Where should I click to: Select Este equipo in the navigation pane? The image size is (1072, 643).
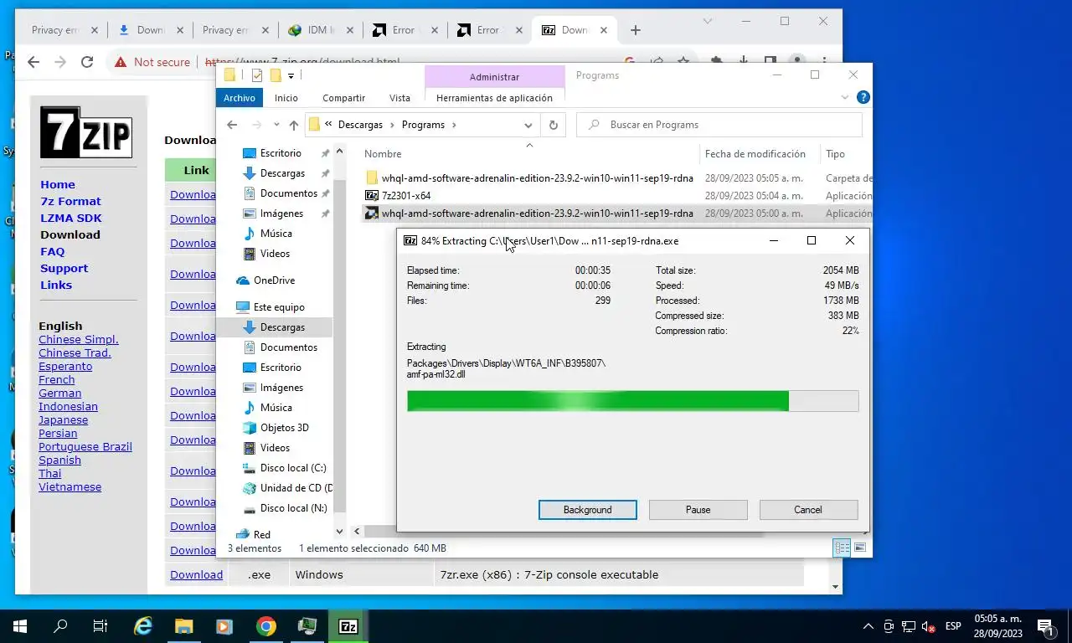(x=279, y=306)
